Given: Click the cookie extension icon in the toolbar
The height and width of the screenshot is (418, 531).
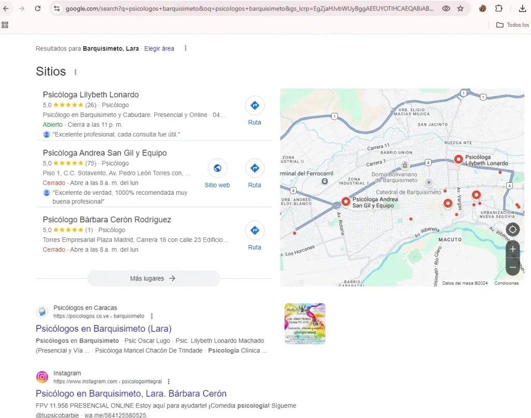Looking at the screenshot, I should click(482, 8).
